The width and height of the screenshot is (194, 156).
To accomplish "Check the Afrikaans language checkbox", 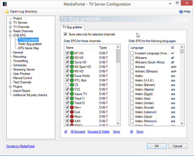I will tap(132, 58).
